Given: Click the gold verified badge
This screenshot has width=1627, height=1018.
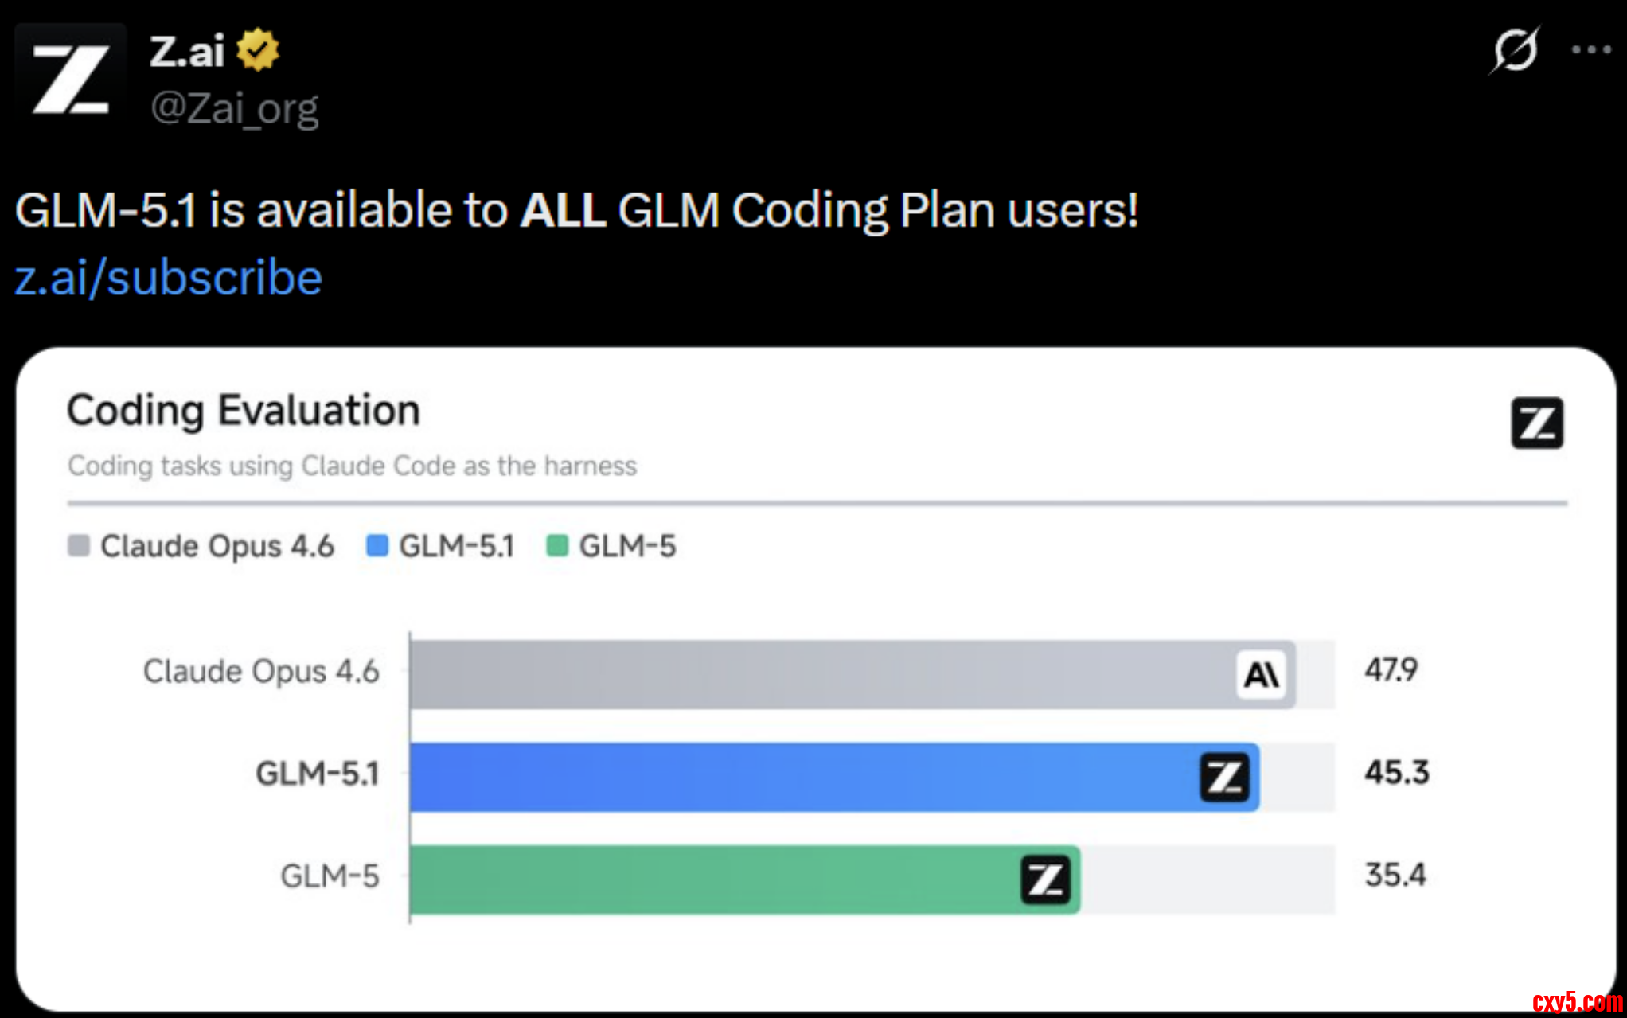Looking at the screenshot, I should 258,50.
